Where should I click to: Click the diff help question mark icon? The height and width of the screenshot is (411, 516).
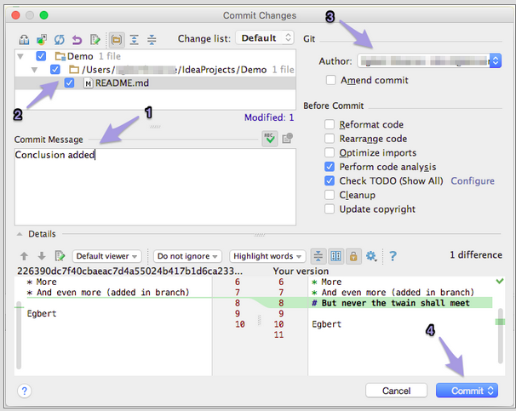click(x=393, y=256)
